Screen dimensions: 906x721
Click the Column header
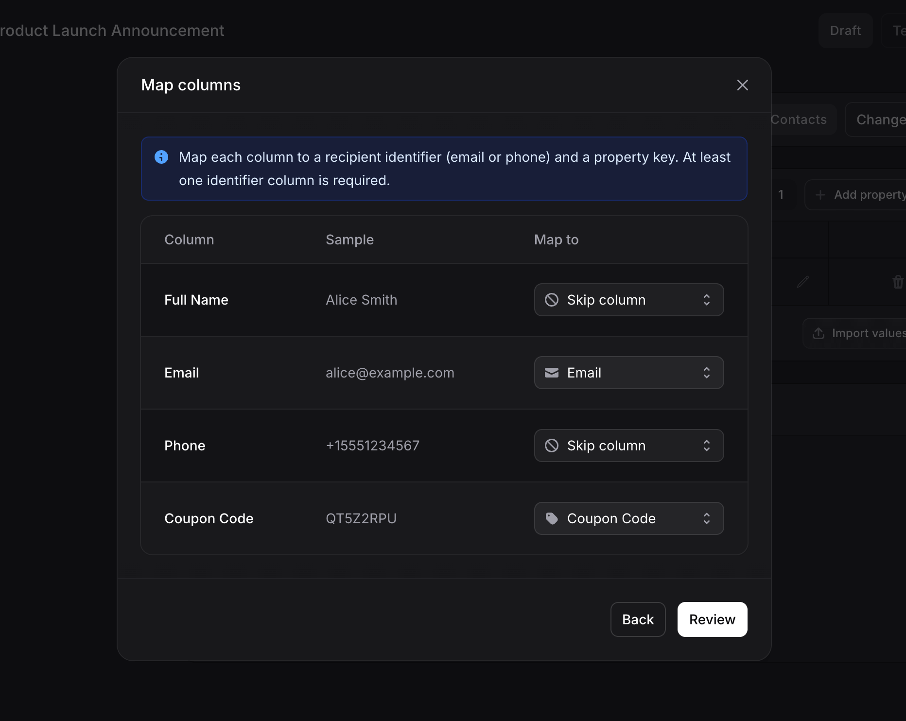click(189, 240)
